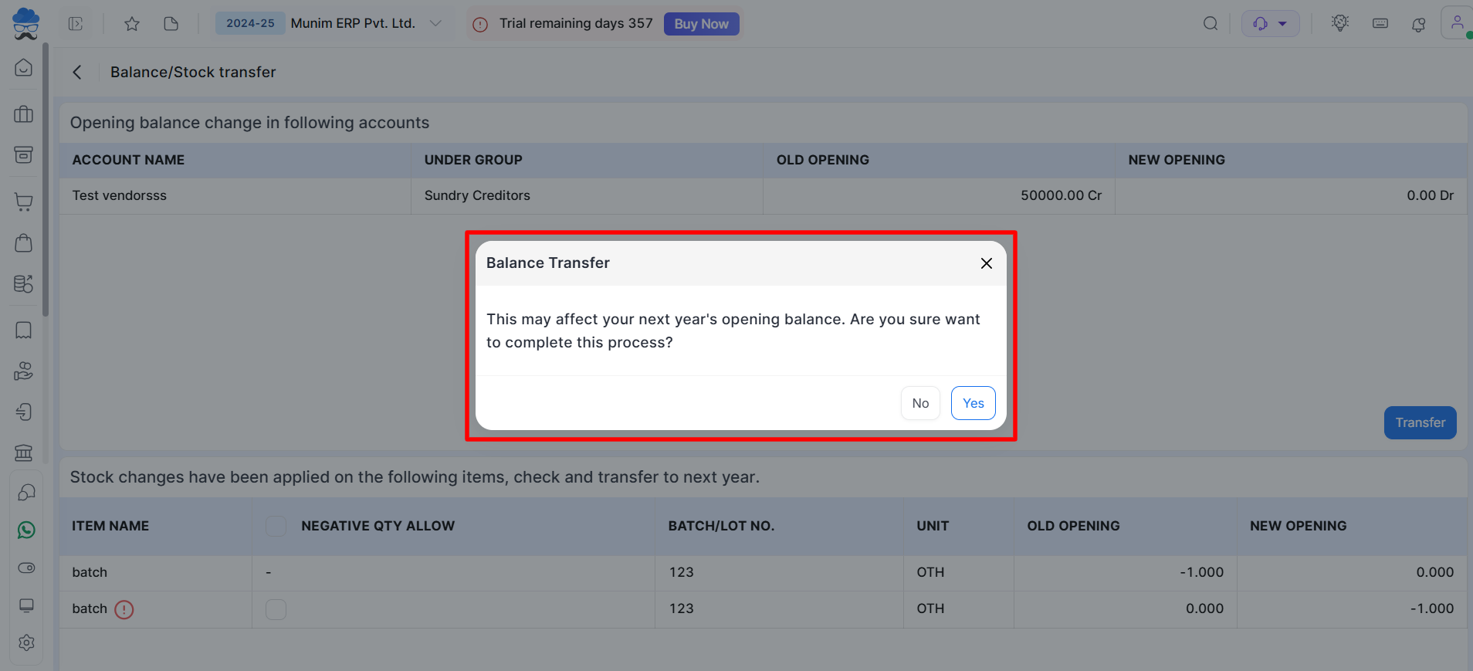Image resolution: width=1473 pixels, height=671 pixels.
Task: Click No in Balance Transfer dialog
Action: (x=919, y=403)
